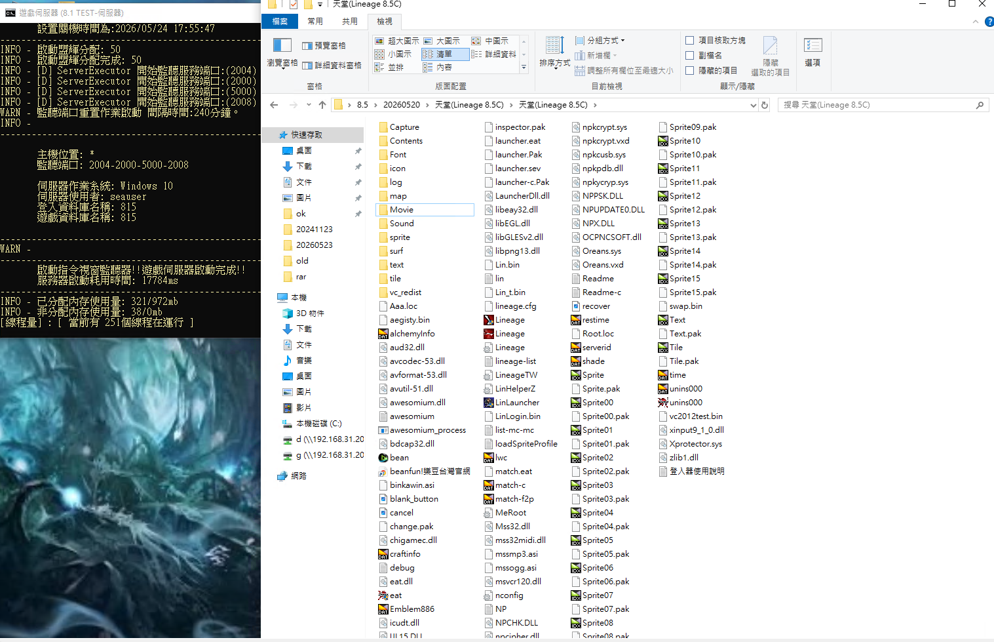Go up one folder level

click(322, 105)
